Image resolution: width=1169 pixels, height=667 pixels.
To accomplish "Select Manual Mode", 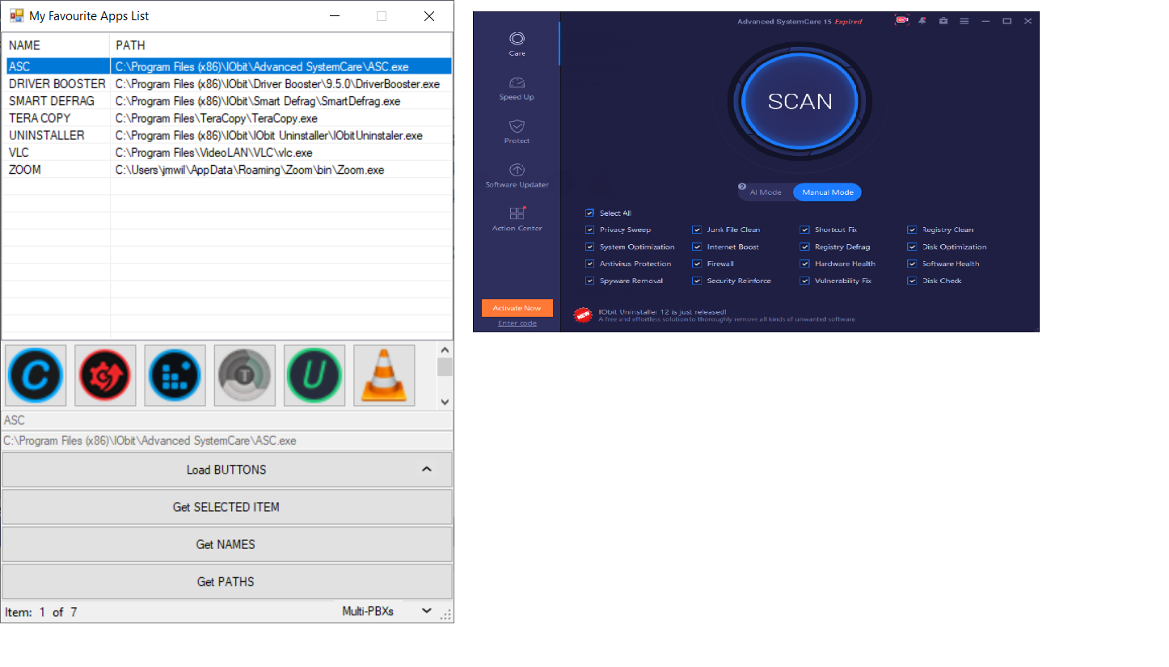I will [x=827, y=192].
